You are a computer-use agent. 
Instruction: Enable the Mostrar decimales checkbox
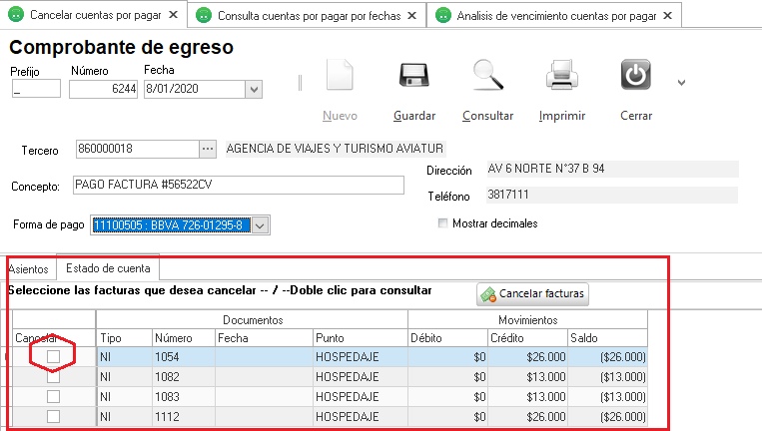(x=442, y=223)
